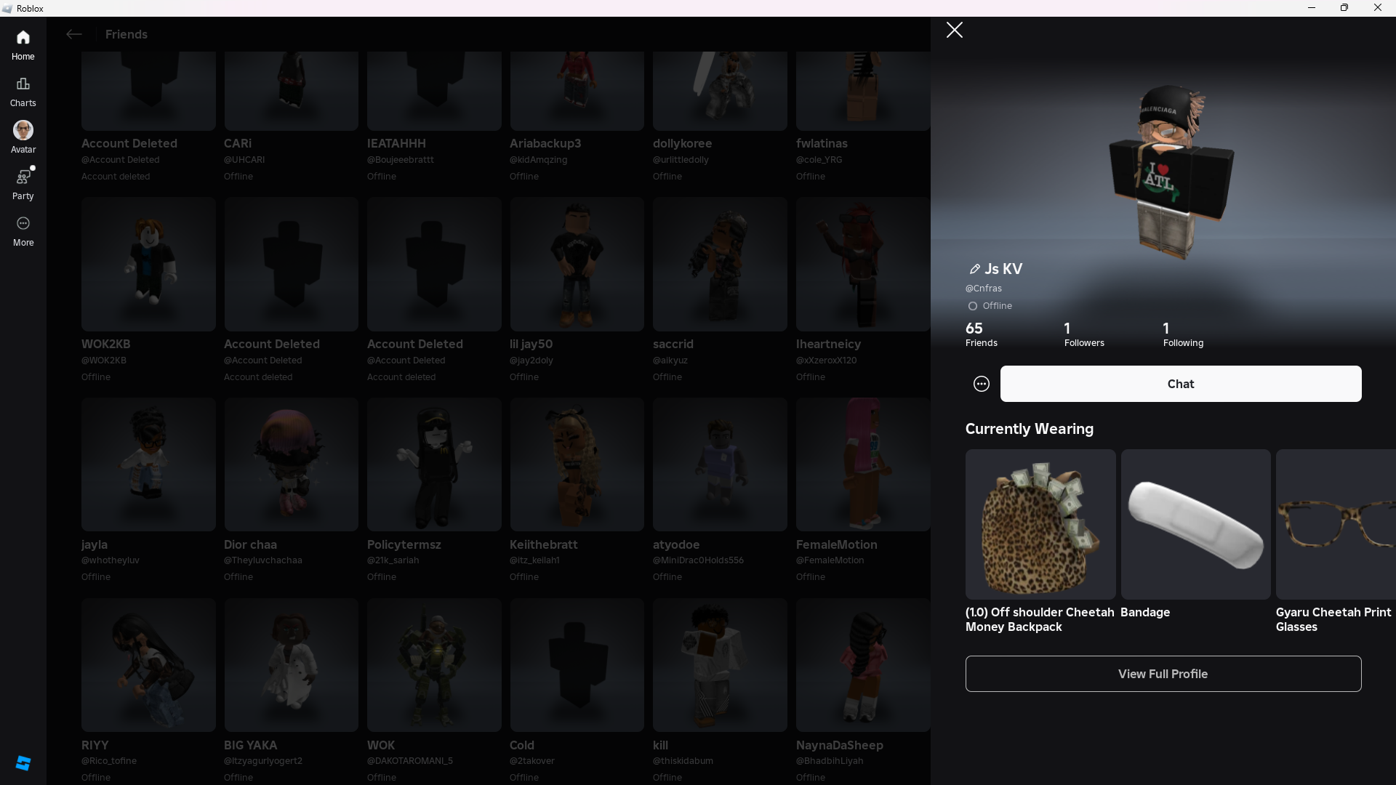The width and height of the screenshot is (1396, 785).
Task: Open the Party sidebar icon
Action: click(x=23, y=184)
